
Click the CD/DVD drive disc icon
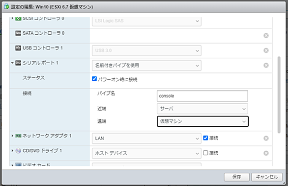[x=18, y=151]
